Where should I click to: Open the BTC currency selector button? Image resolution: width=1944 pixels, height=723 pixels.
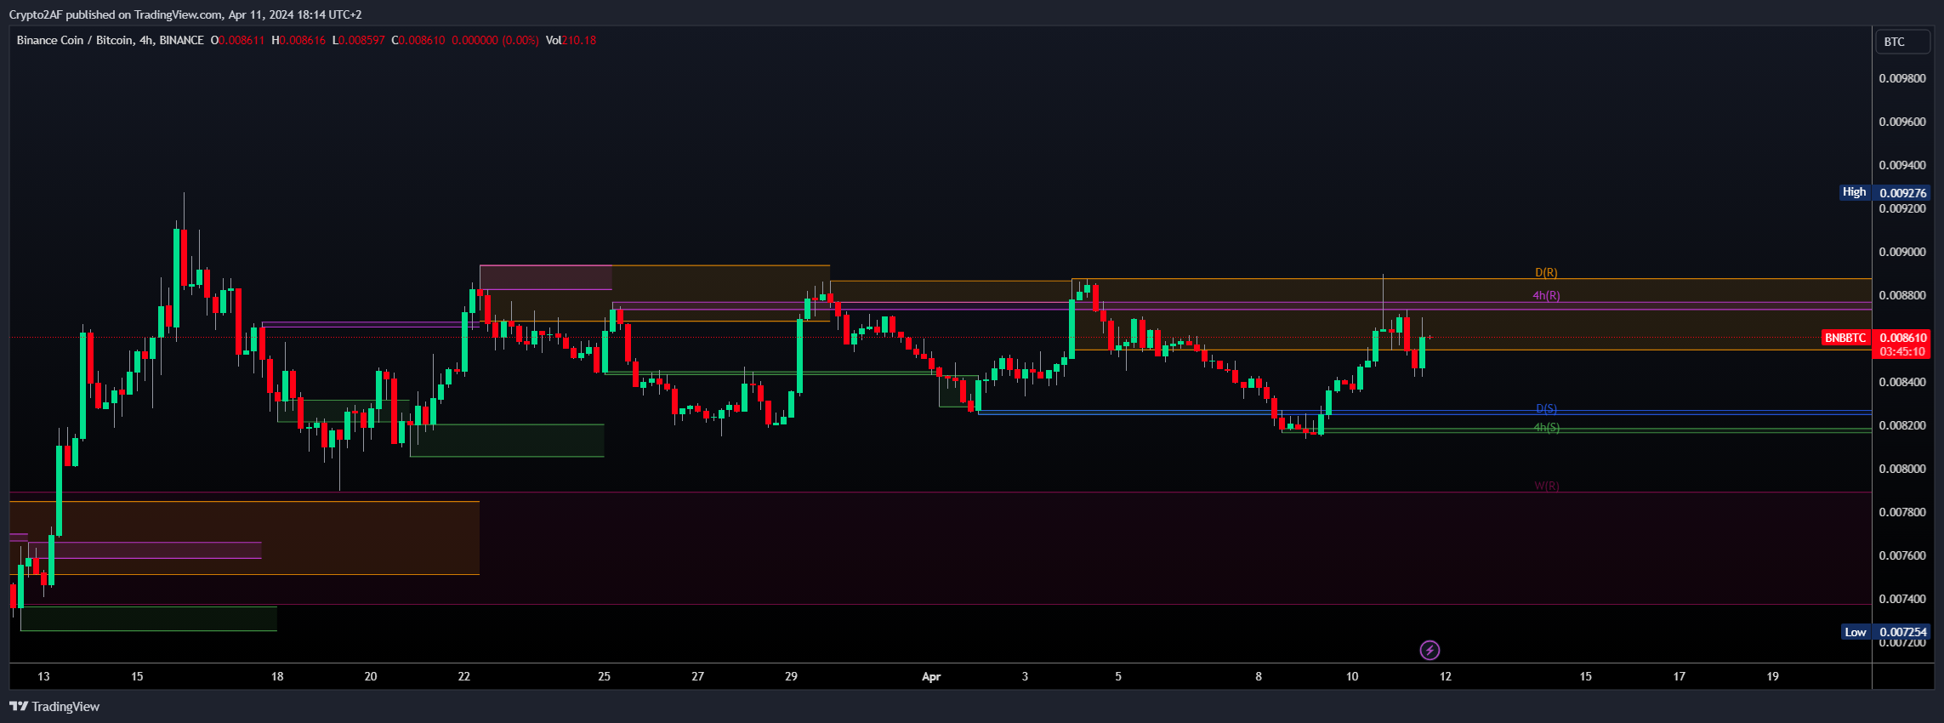[x=1902, y=42]
